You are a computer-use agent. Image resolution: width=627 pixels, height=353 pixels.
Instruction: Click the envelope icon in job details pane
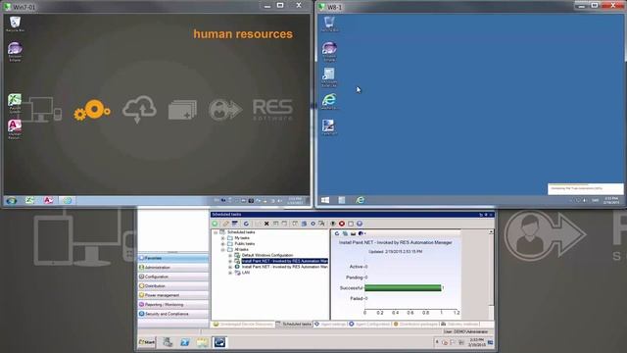point(353,233)
